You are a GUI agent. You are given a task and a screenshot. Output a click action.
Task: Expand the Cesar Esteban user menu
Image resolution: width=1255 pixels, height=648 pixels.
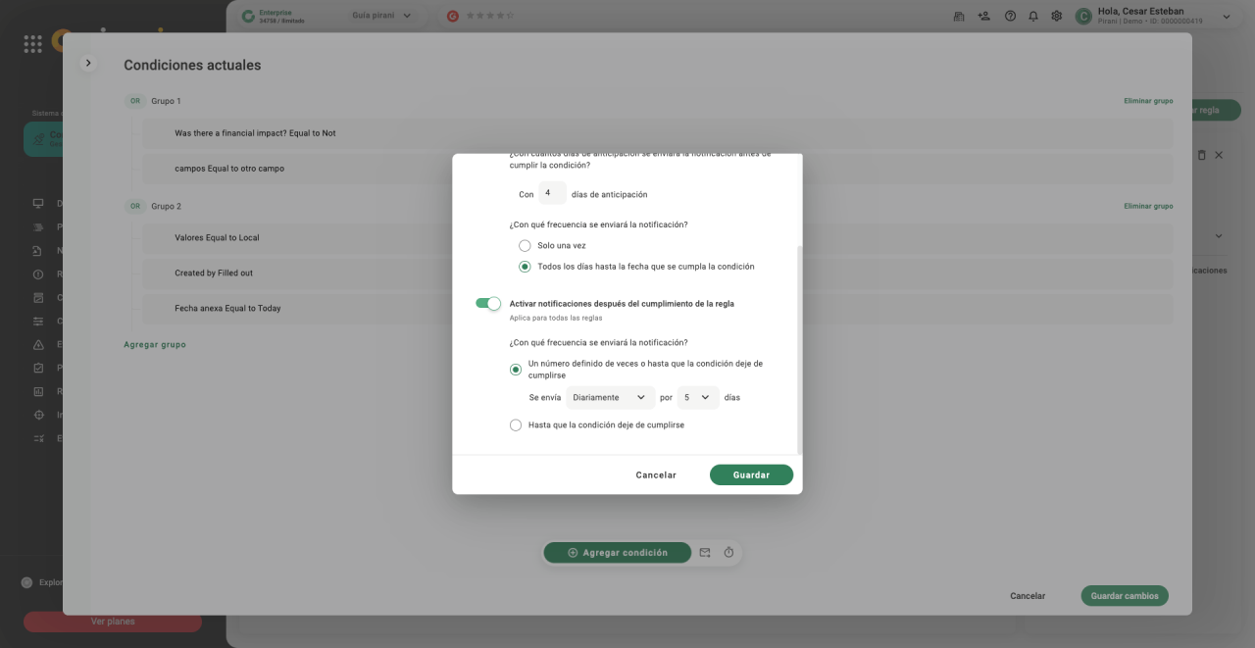[1226, 16]
